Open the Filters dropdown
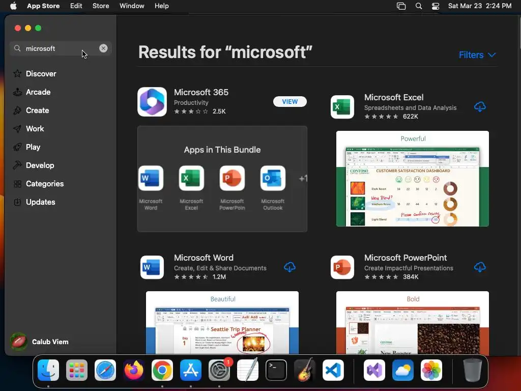The height and width of the screenshot is (391, 521). pyautogui.click(x=477, y=55)
